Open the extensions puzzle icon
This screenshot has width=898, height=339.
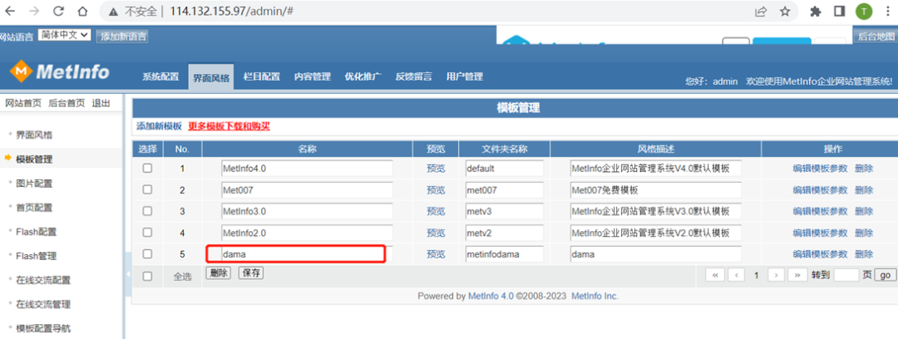click(x=816, y=11)
